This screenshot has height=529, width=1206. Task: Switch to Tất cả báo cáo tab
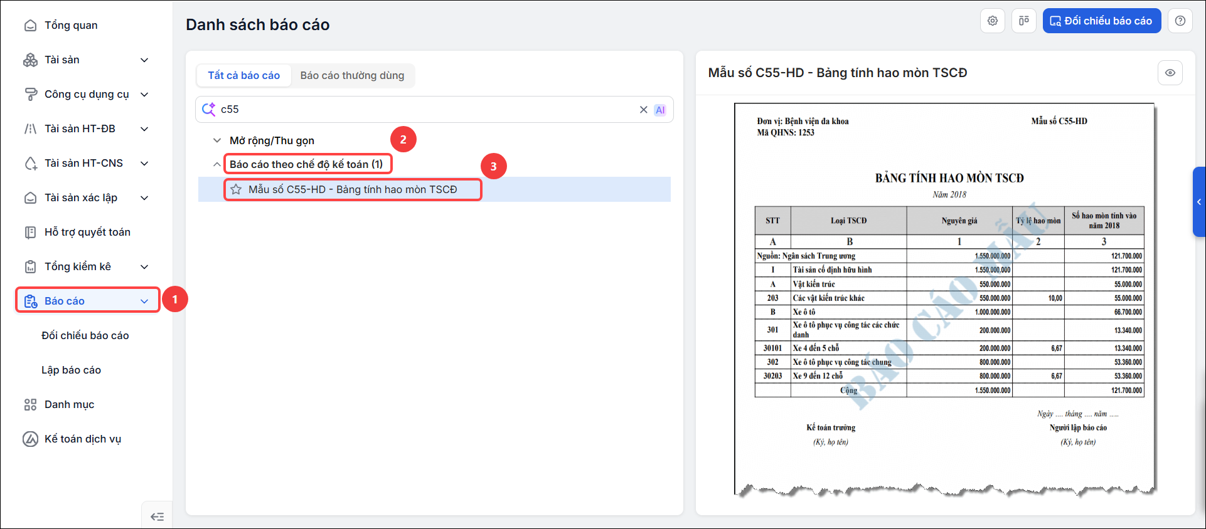pos(244,75)
